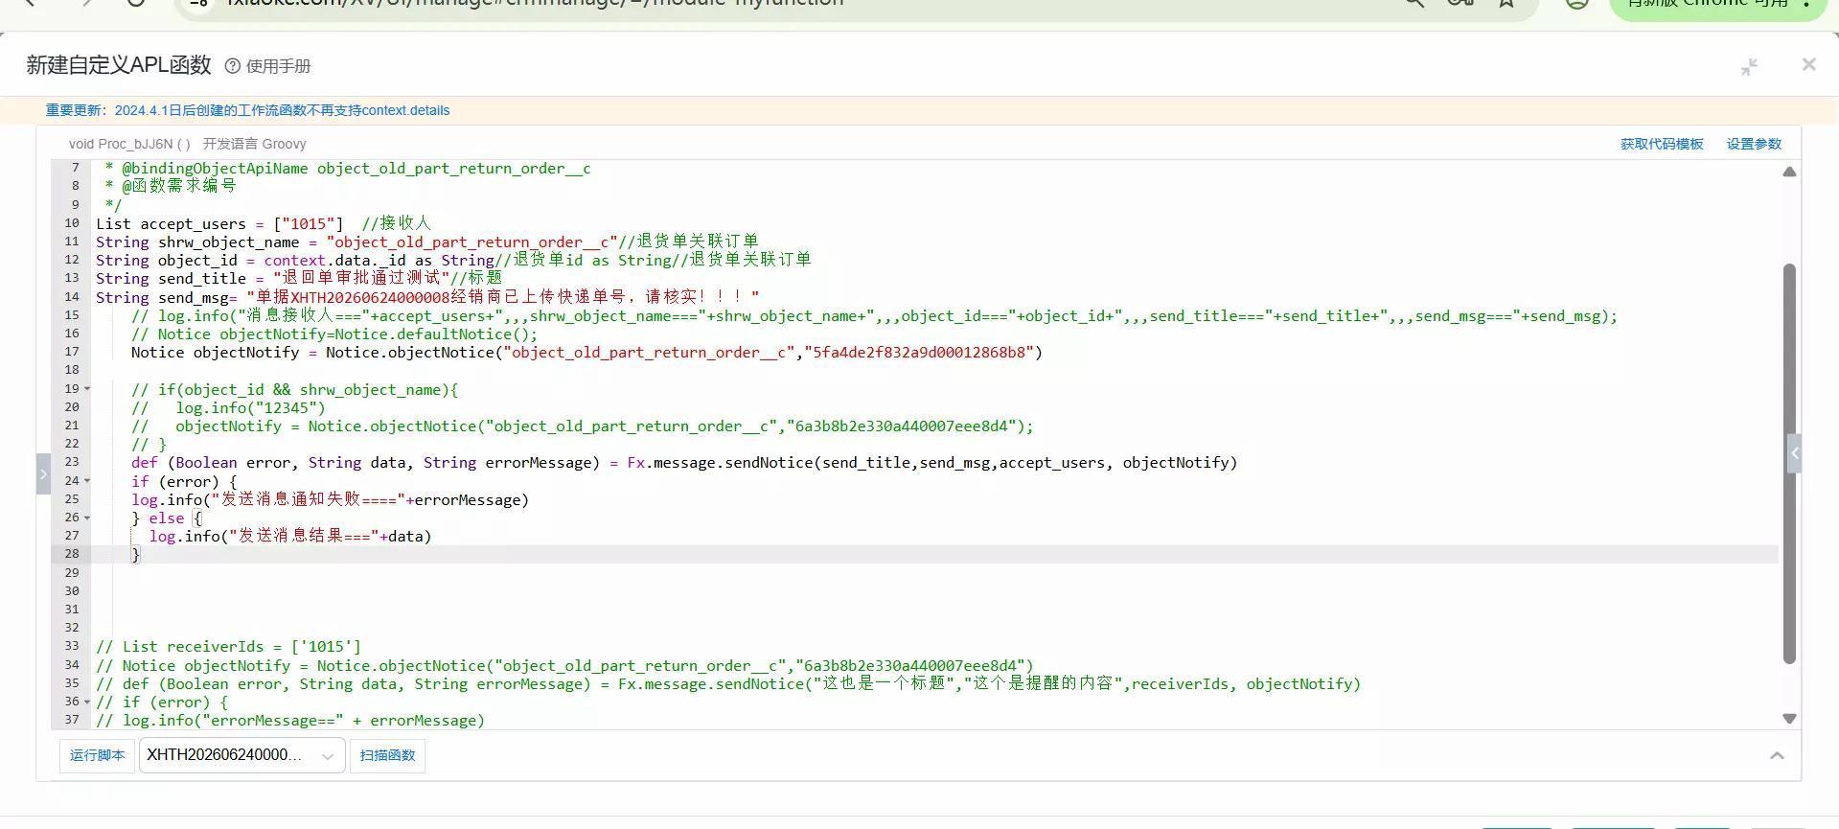Viewport: 1839px width, 829px height.
Task: Click line number 30 in the gutter
Action: click(x=72, y=591)
